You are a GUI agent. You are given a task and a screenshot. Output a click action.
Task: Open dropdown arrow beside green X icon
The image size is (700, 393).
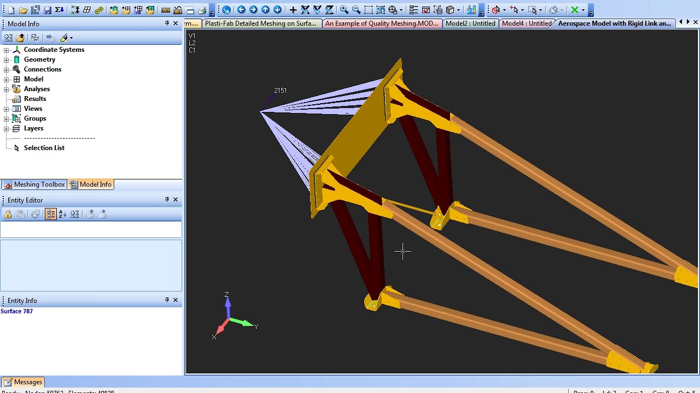point(583,10)
